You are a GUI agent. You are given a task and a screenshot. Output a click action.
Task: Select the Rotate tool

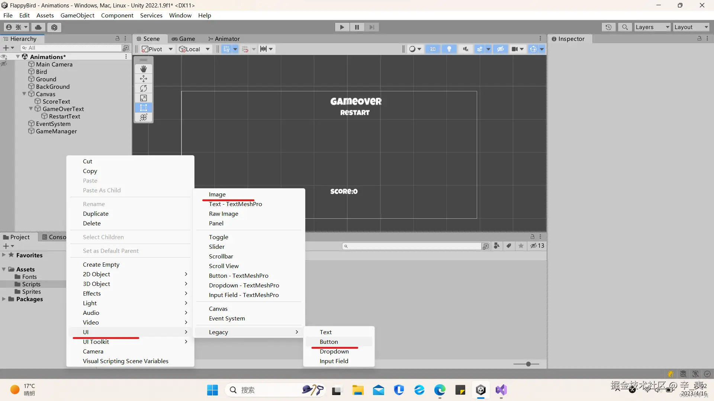144,88
